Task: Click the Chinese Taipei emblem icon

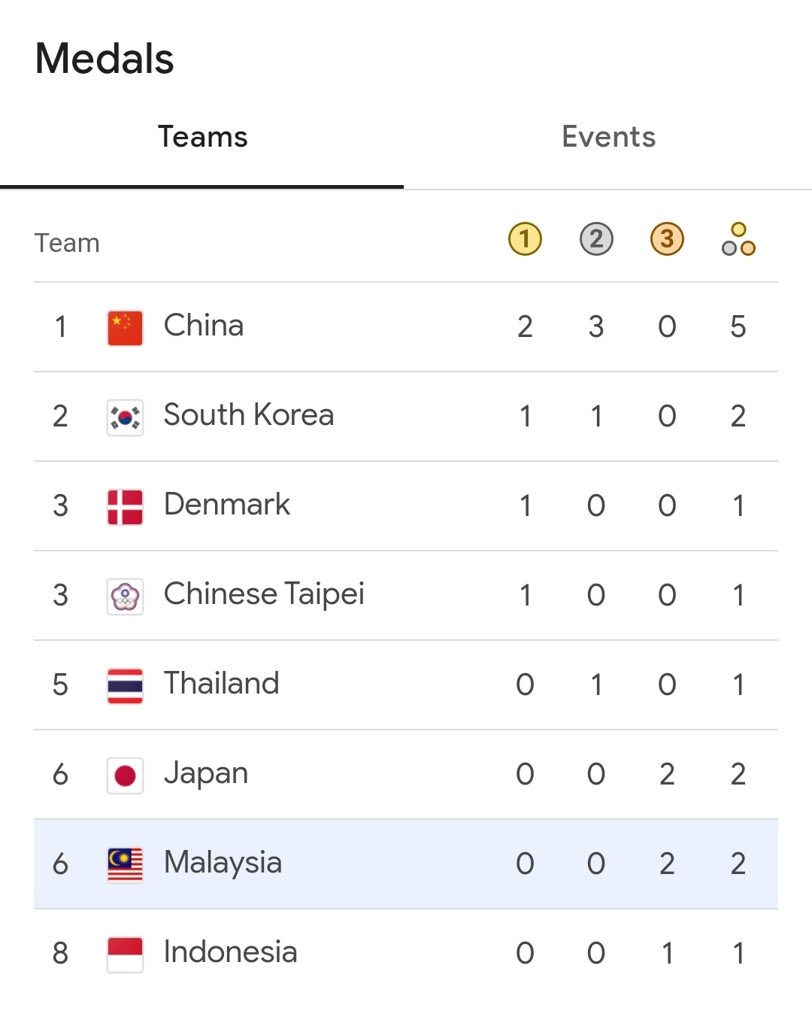Action: 125,596
